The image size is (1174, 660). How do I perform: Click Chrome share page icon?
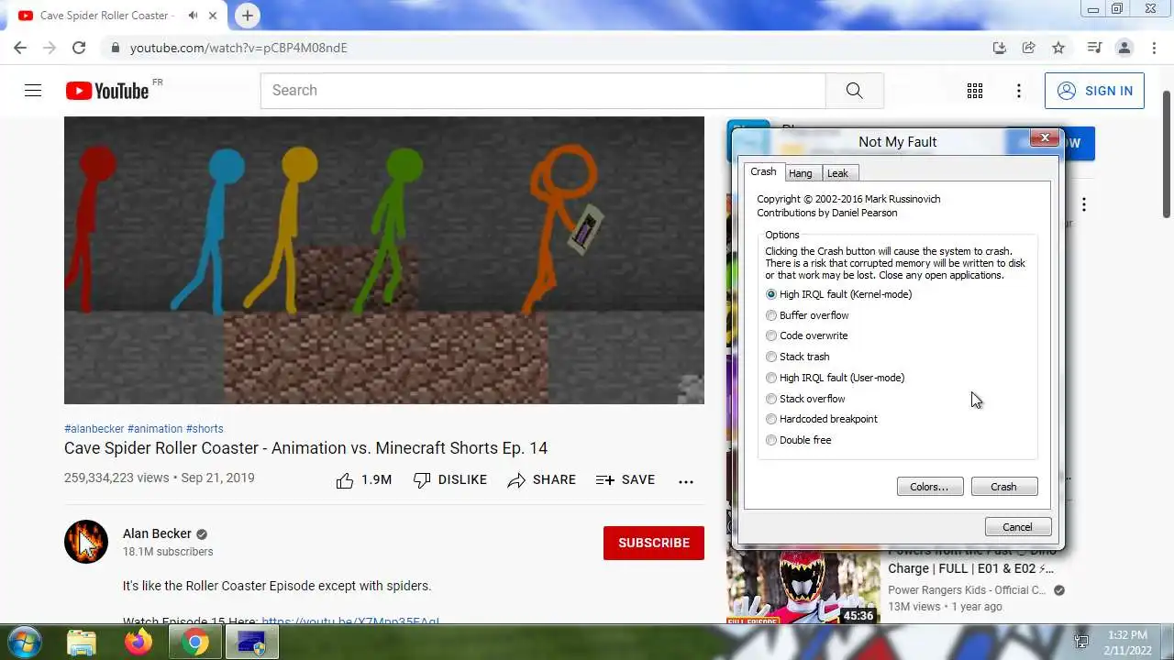point(1029,48)
